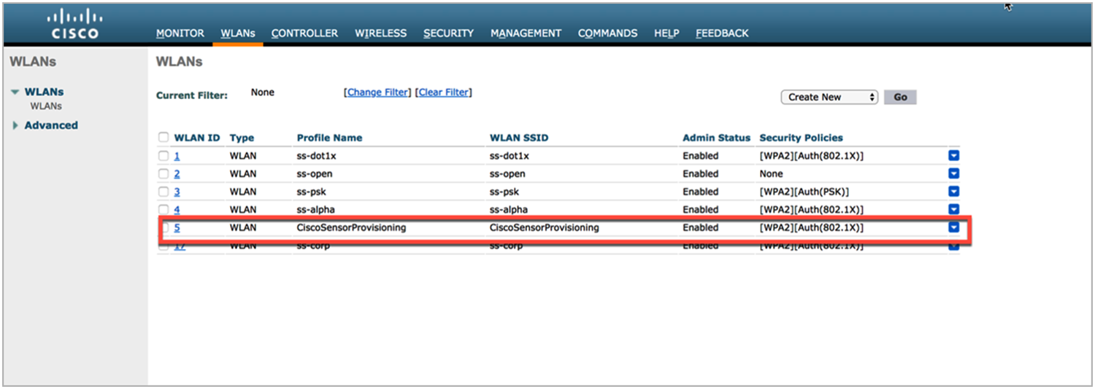
Task: Click the Change Filter link
Action: pos(377,93)
